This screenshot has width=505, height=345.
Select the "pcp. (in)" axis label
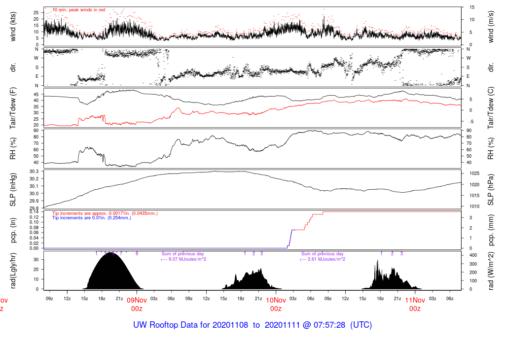click(13, 231)
